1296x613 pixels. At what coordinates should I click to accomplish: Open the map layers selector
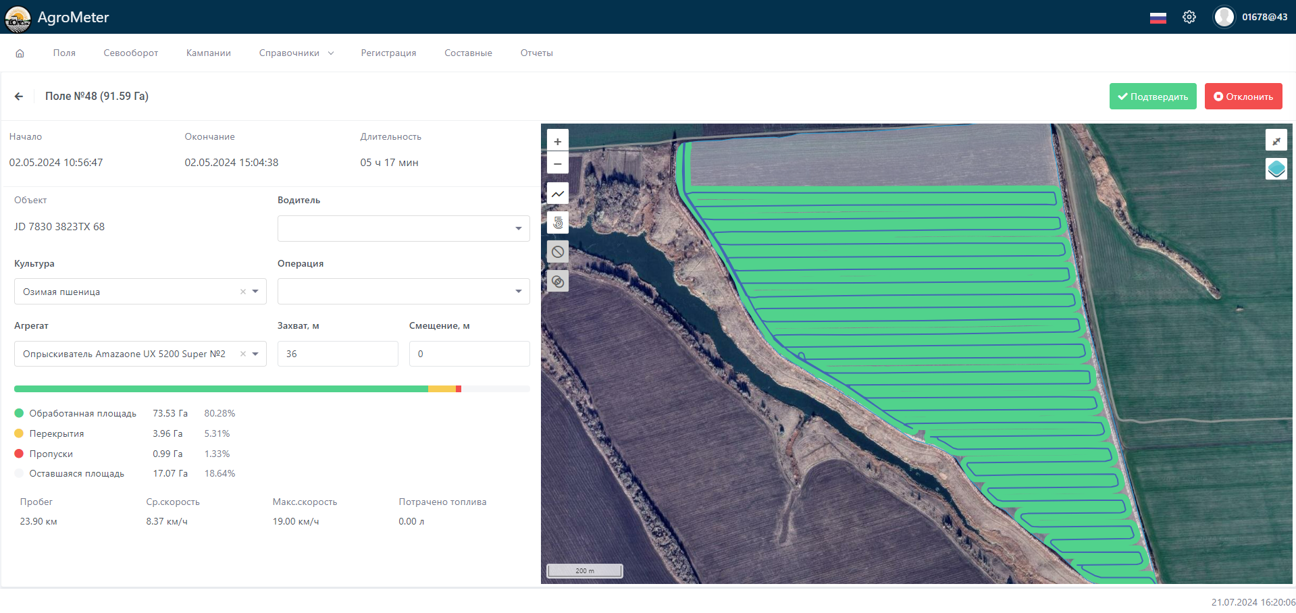click(1276, 169)
